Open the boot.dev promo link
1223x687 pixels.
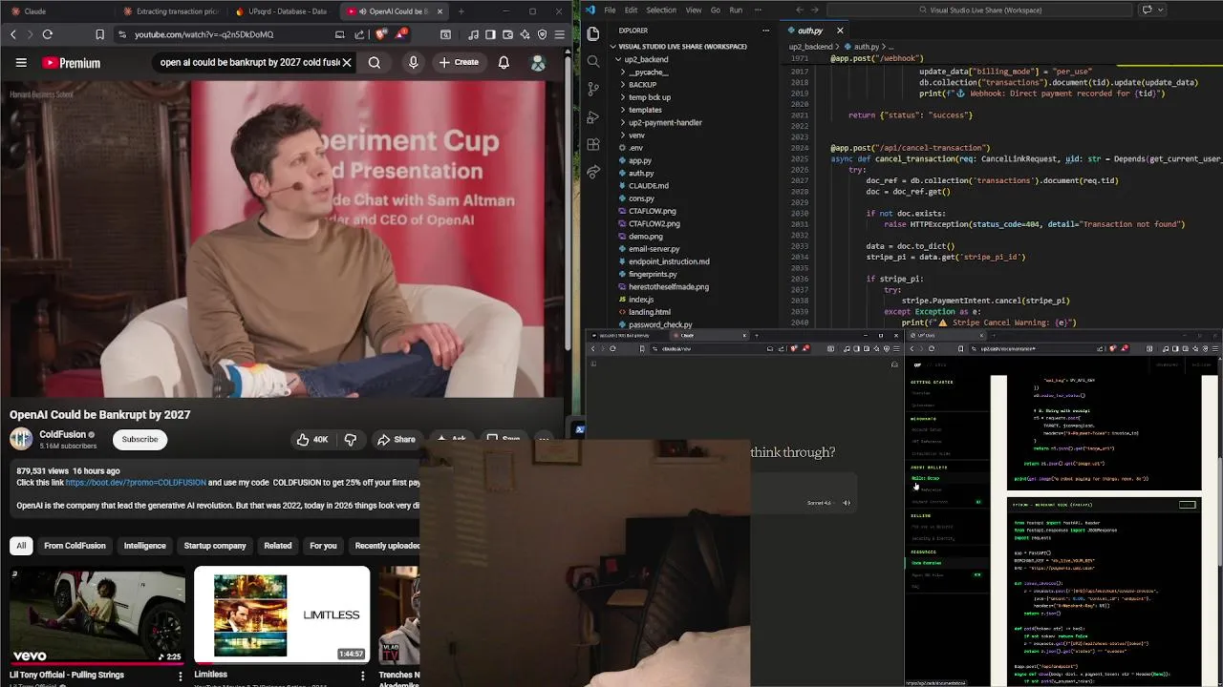click(135, 483)
